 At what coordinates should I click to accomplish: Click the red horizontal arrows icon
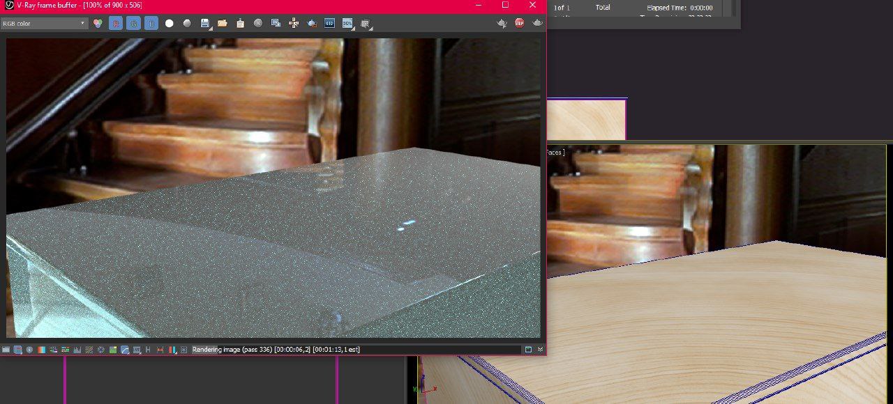(x=160, y=350)
